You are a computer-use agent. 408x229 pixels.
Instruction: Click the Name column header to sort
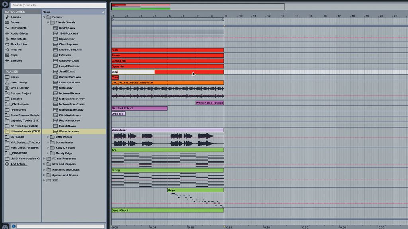click(46, 12)
